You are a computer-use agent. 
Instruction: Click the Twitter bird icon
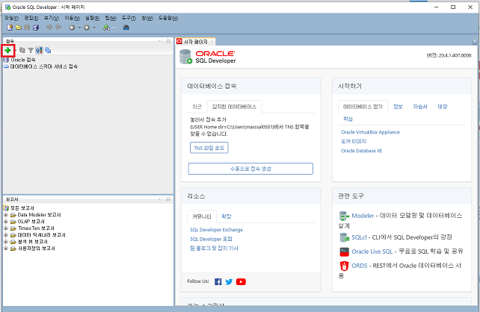[229, 281]
